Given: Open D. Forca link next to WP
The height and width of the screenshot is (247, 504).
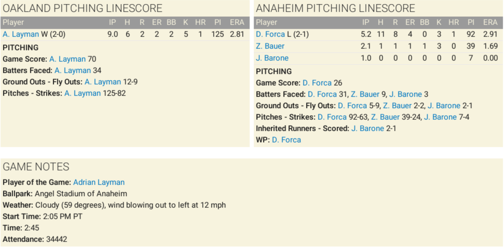Looking at the screenshot, I should [x=287, y=140].
